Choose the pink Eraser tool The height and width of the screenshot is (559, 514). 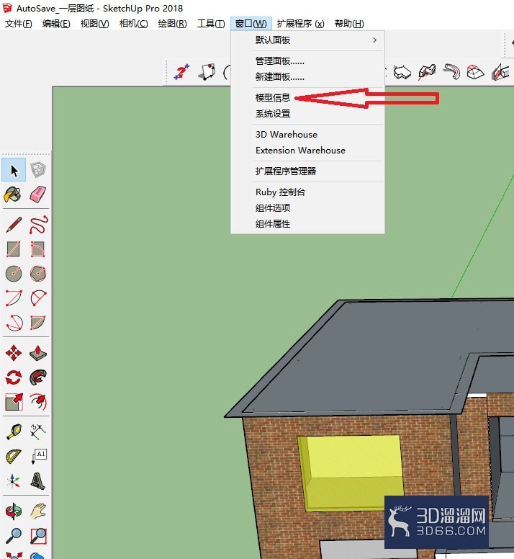tap(37, 194)
